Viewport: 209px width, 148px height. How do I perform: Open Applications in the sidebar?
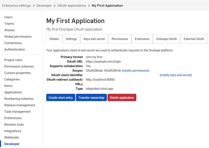[13, 92]
